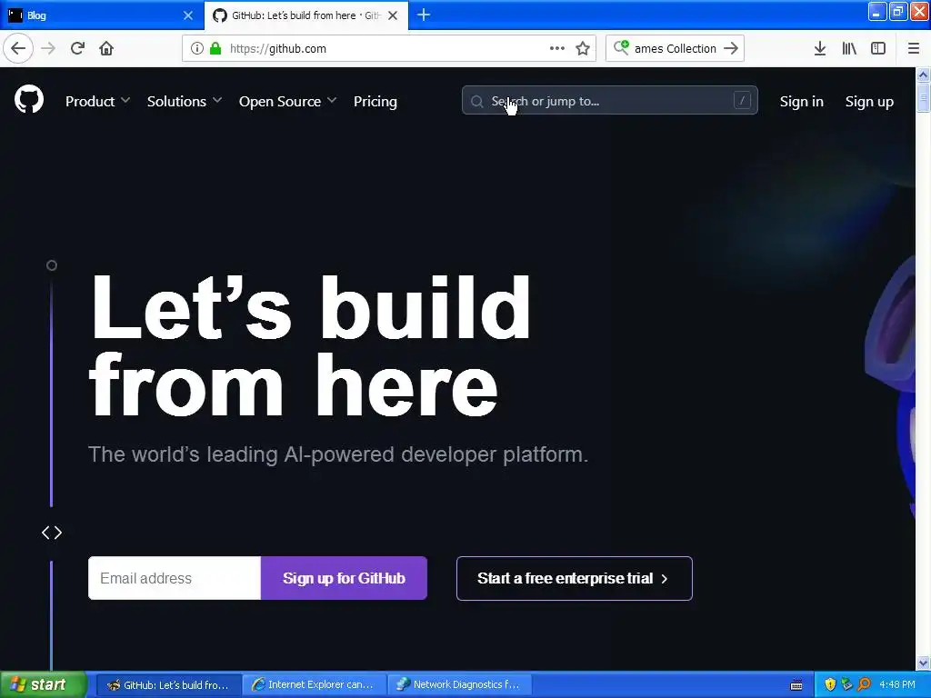Viewport: 931px width, 698px height.
Task: Click Sign up in the header
Action: click(x=869, y=102)
